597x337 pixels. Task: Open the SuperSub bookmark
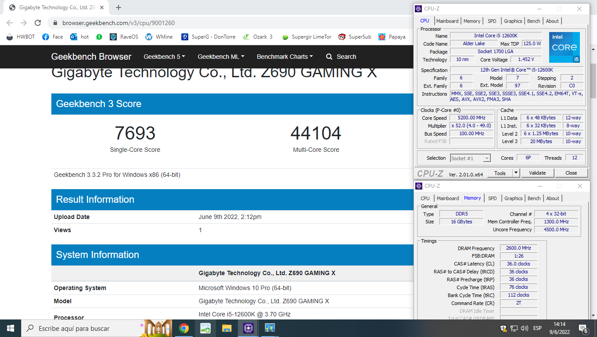355,37
